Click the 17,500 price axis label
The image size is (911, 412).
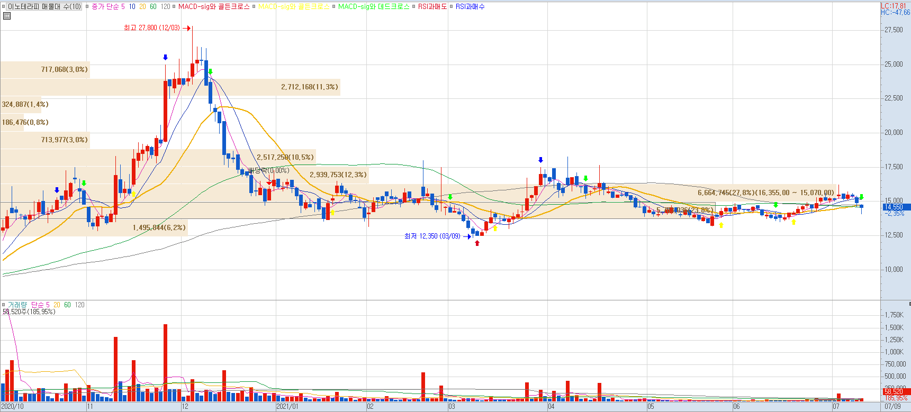tap(894, 167)
